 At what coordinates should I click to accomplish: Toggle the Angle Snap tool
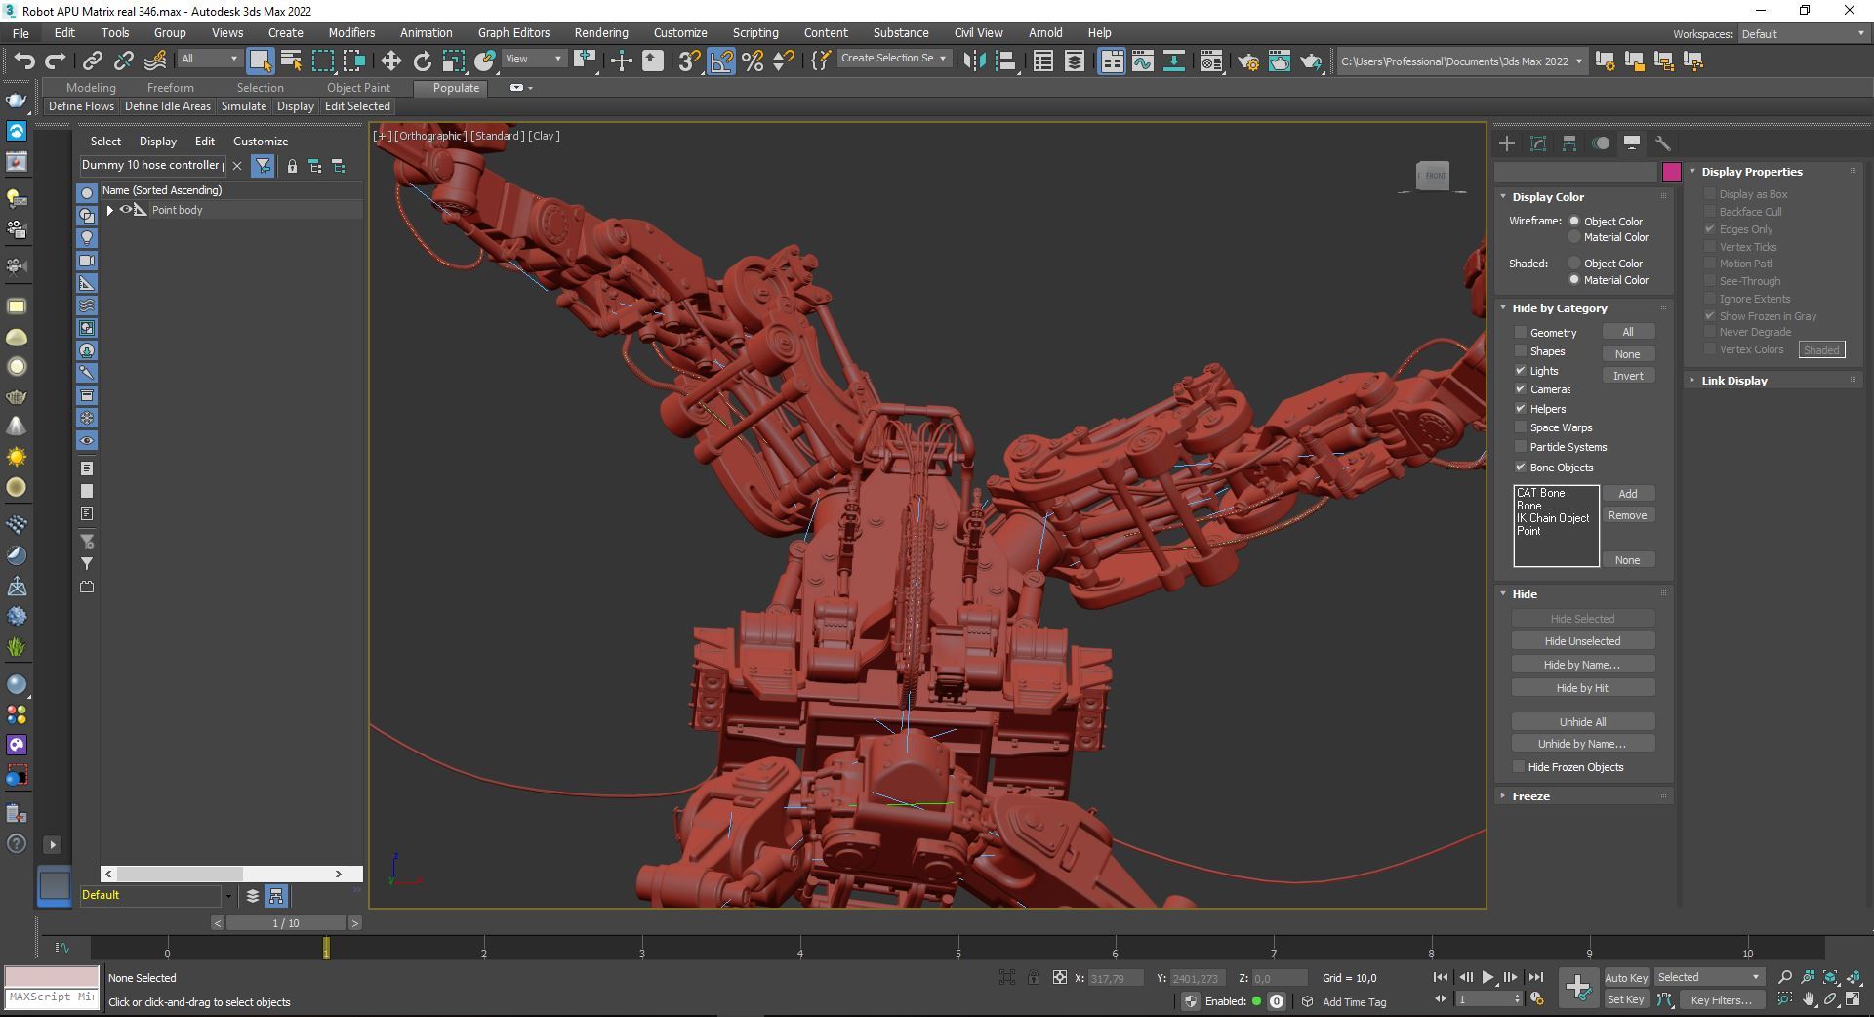point(721,61)
